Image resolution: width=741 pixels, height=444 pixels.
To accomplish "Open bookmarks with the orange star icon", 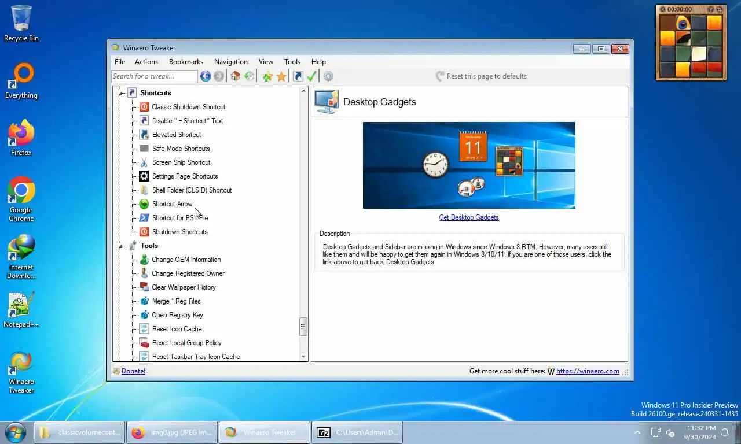I will (x=281, y=76).
